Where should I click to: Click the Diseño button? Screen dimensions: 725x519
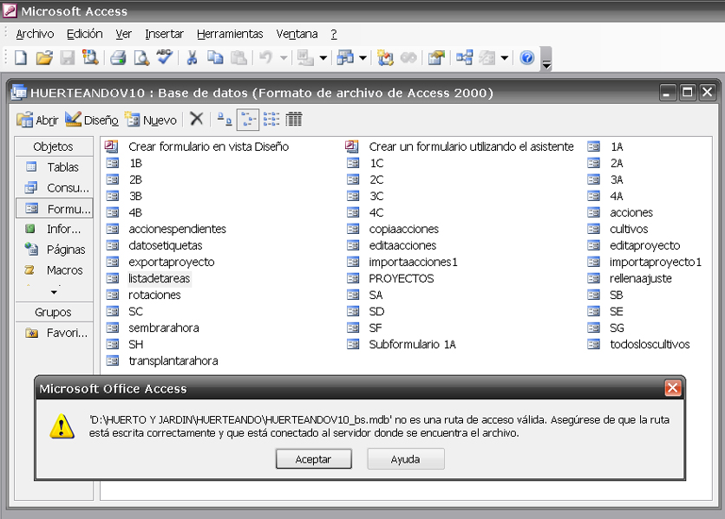click(x=92, y=120)
